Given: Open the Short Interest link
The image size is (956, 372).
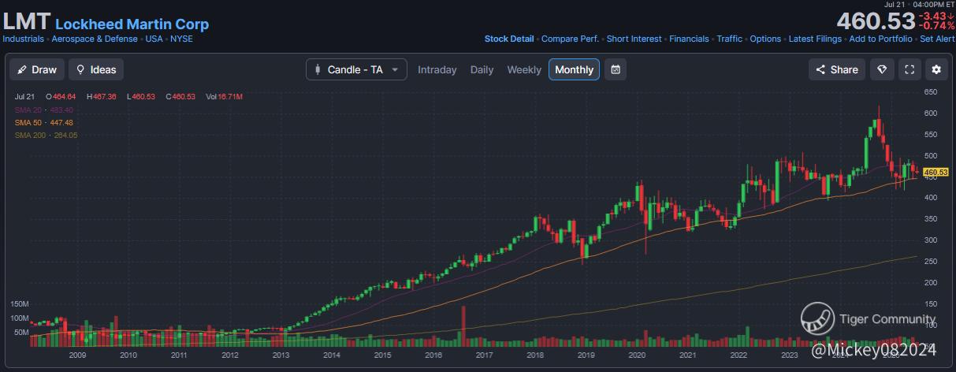Looking at the screenshot, I should pyautogui.click(x=634, y=39).
